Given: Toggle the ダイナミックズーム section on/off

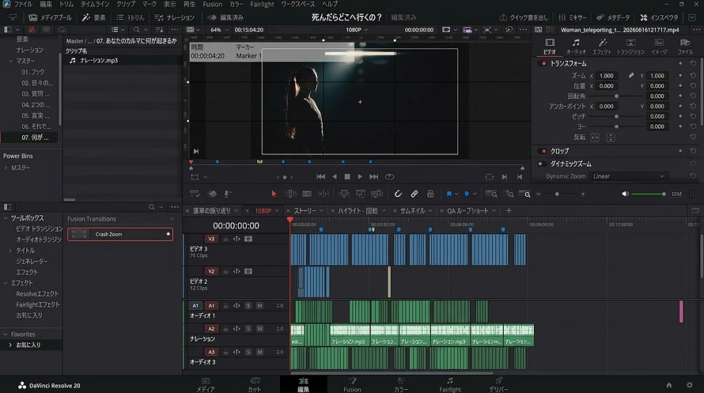Looking at the screenshot, I should tap(542, 164).
